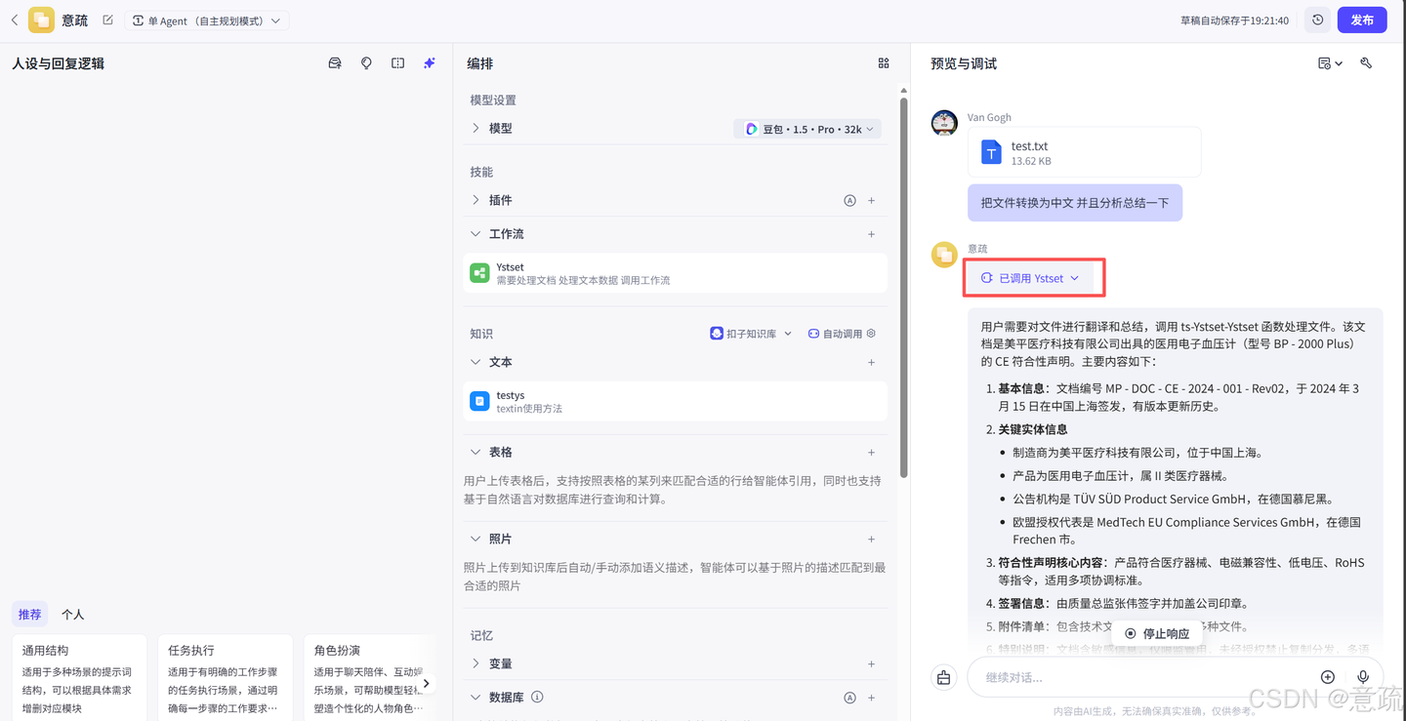
Task: Add a database with the 数据库 plus icon
Action: (872, 698)
